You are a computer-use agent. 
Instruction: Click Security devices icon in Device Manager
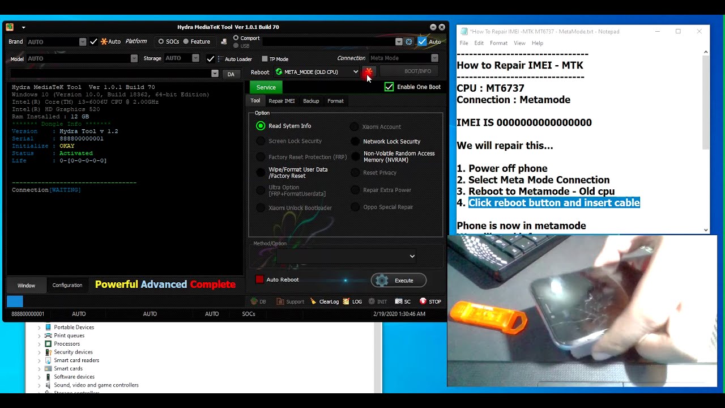pos(48,352)
